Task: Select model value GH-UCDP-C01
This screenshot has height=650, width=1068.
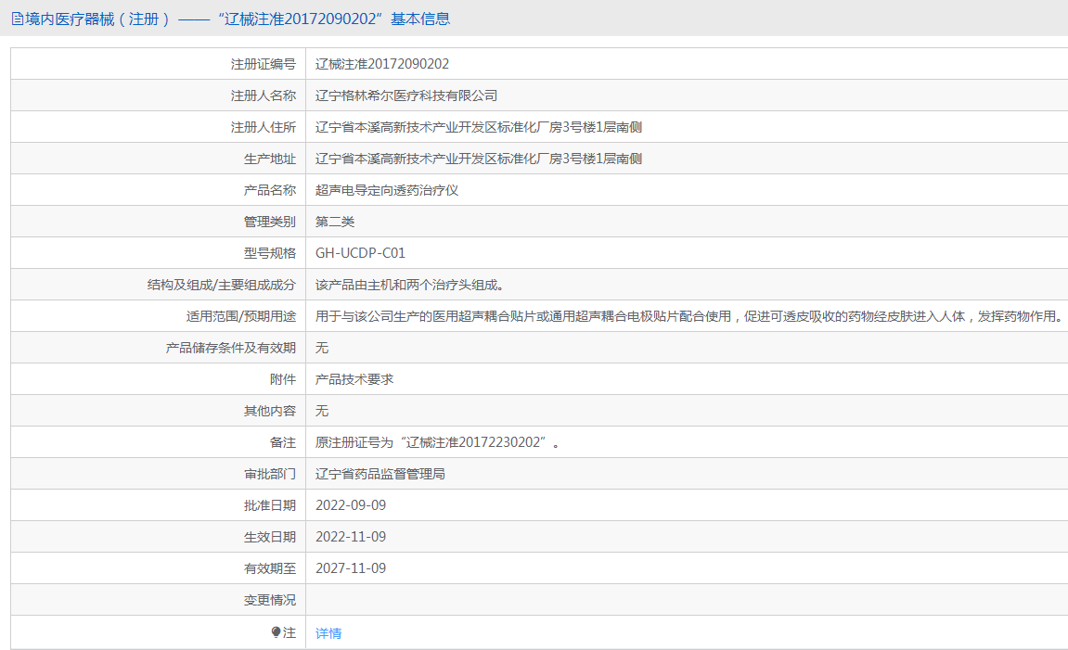Action: click(x=360, y=253)
